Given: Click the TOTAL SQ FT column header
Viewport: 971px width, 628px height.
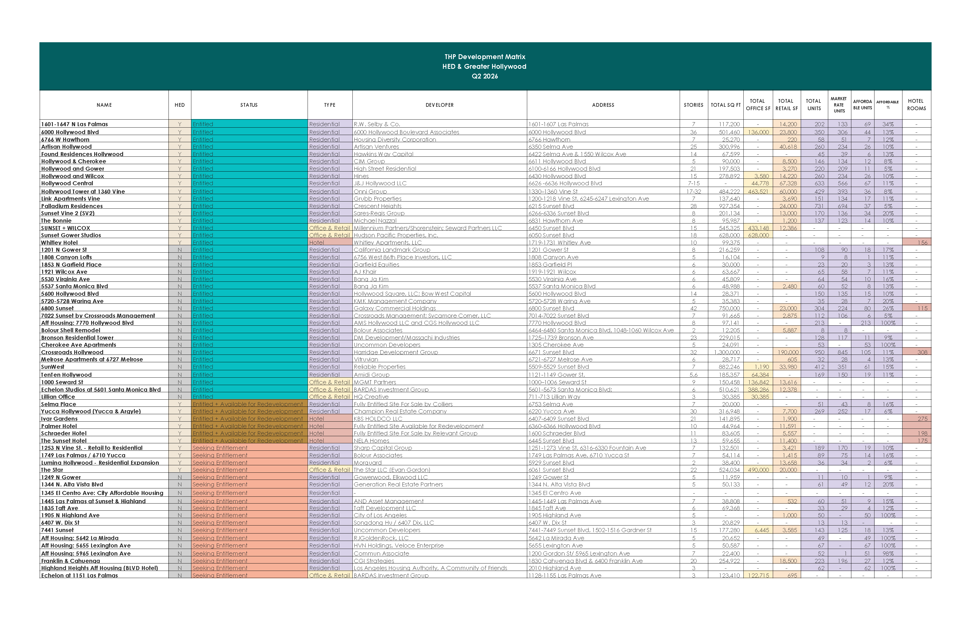Looking at the screenshot, I should tap(725, 105).
